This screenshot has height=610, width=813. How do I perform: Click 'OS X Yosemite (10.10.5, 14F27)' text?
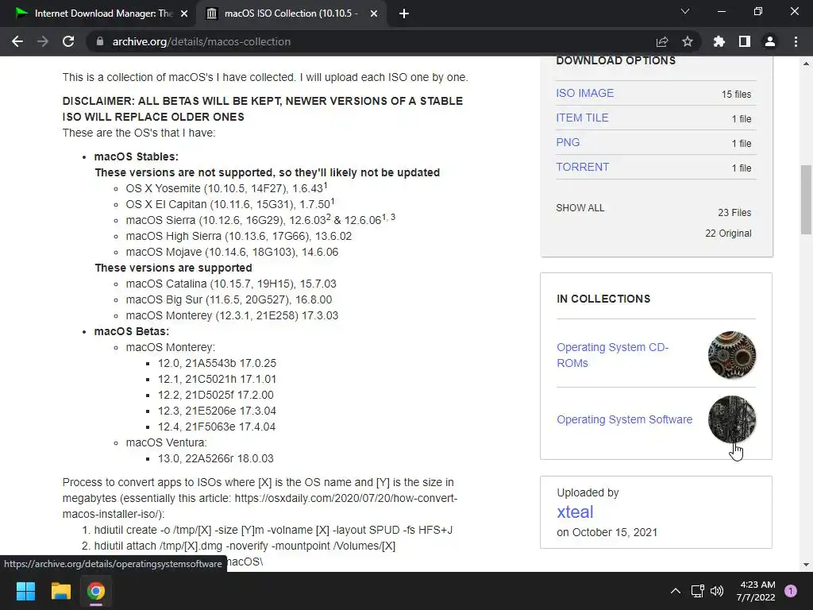point(206,188)
